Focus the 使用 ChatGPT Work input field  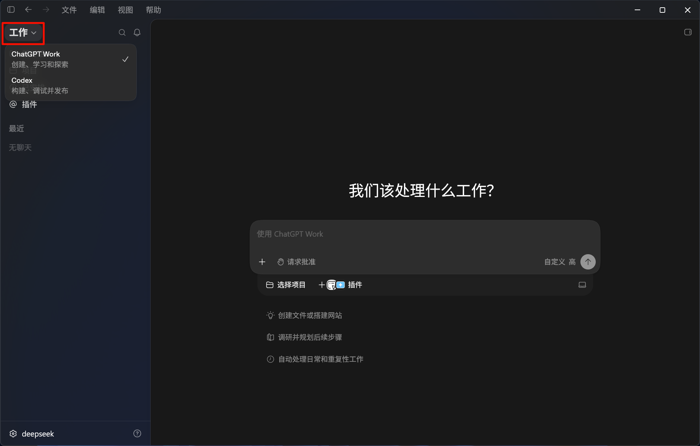click(x=425, y=234)
